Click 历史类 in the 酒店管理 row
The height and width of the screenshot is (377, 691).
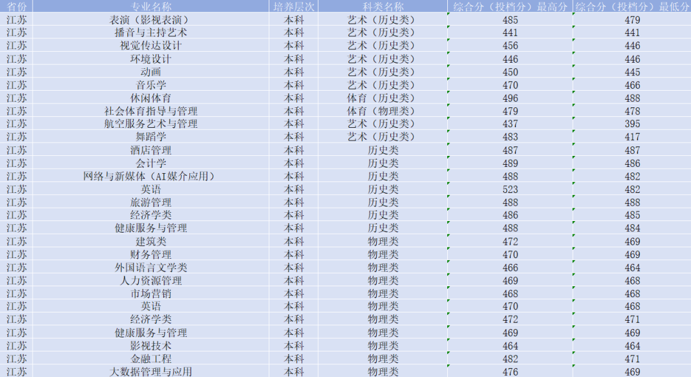(383, 150)
